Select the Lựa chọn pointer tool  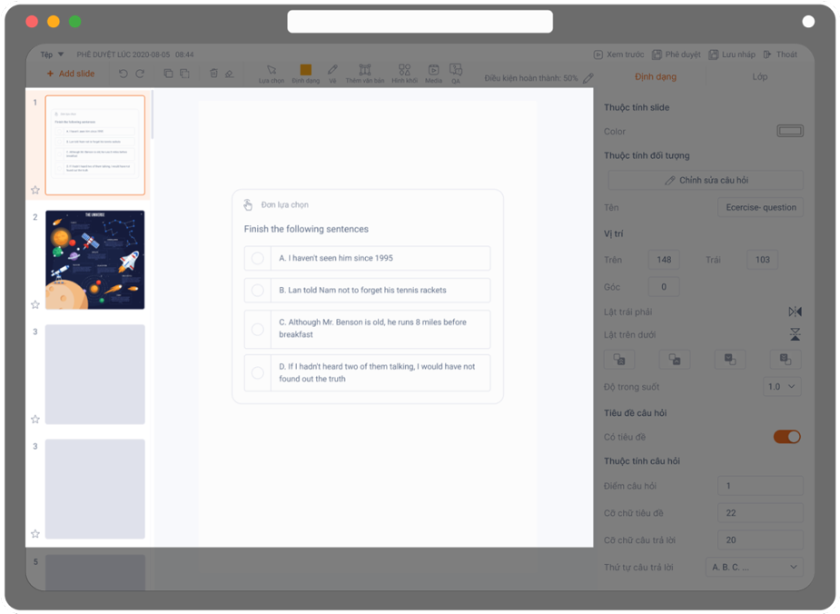click(272, 73)
